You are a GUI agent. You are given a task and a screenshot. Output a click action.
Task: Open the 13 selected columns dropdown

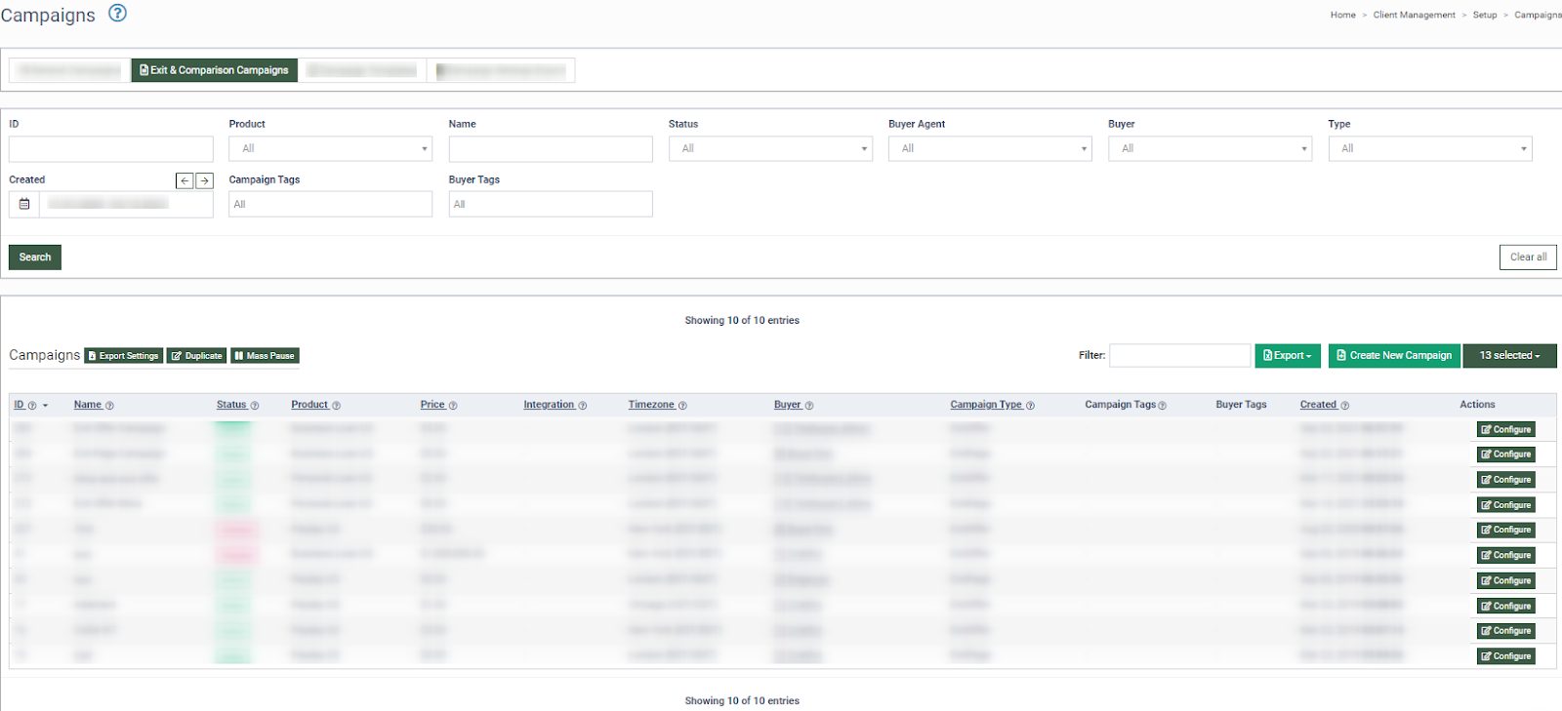coord(1508,356)
